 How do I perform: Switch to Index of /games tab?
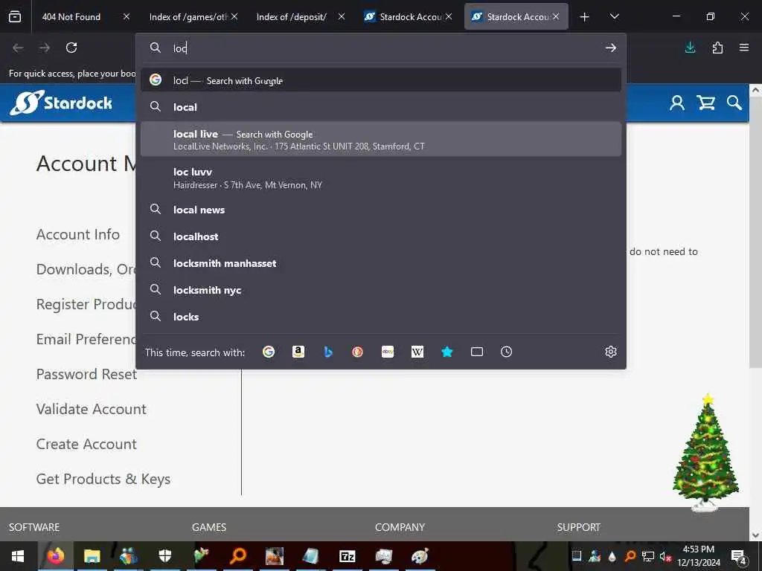coord(190,16)
